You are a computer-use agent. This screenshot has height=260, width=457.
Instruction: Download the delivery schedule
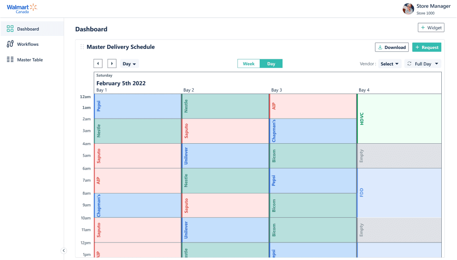pyautogui.click(x=392, y=47)
